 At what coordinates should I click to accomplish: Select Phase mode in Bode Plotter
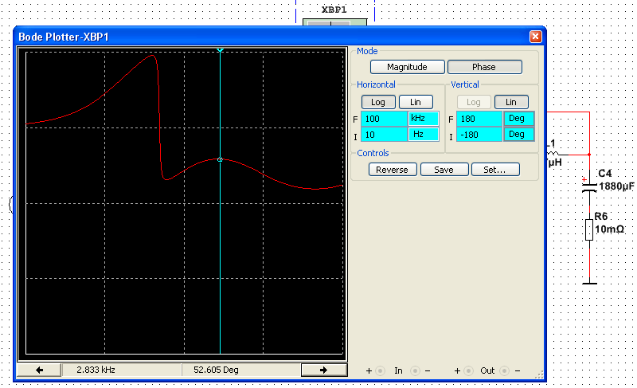coord(485,67)
